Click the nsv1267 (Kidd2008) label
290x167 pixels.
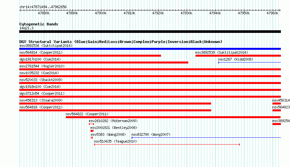(x=236, y=59)
